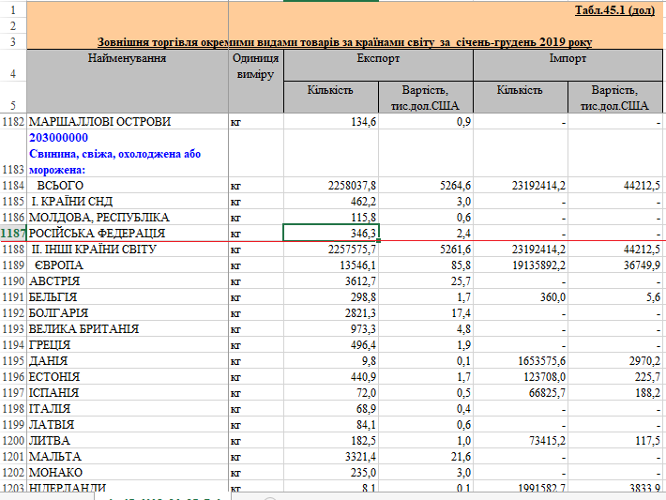Select 'І. КРАЇНИ СНД' cell

tap(128, 202)
